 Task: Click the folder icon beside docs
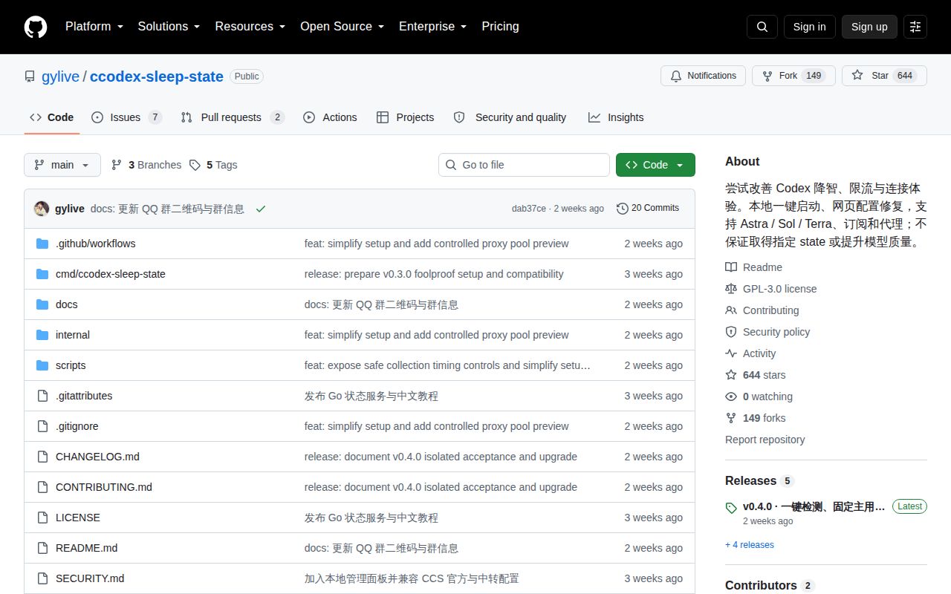tap(42, 304)
